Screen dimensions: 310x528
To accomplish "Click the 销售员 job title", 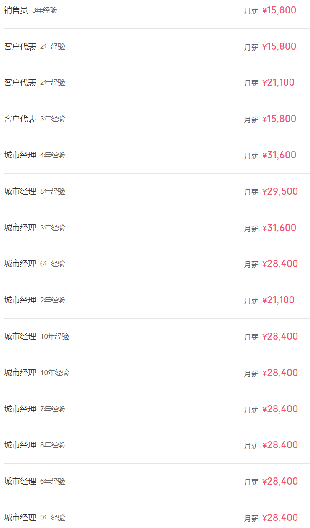I will pyautogui.click(x=16, y=10).
